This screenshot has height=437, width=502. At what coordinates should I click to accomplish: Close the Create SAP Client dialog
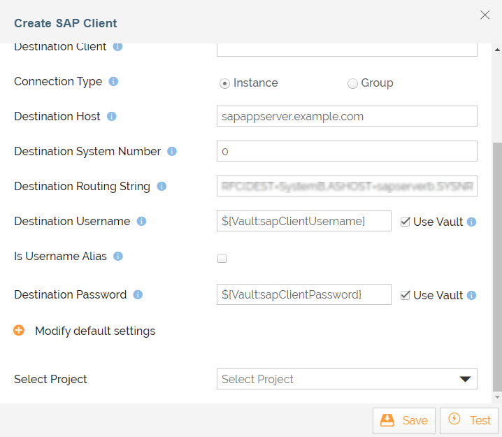[x=485, y=15]
